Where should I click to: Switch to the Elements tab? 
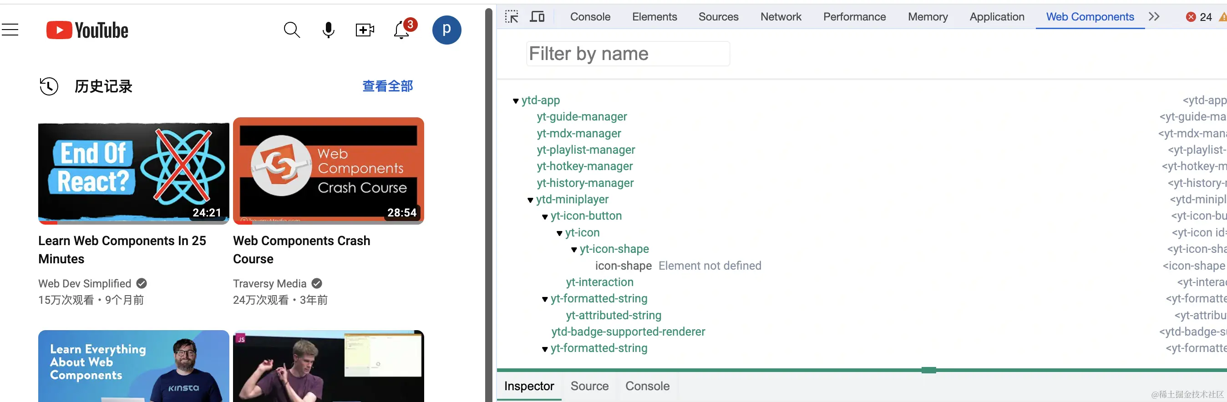tap(654, 17)
